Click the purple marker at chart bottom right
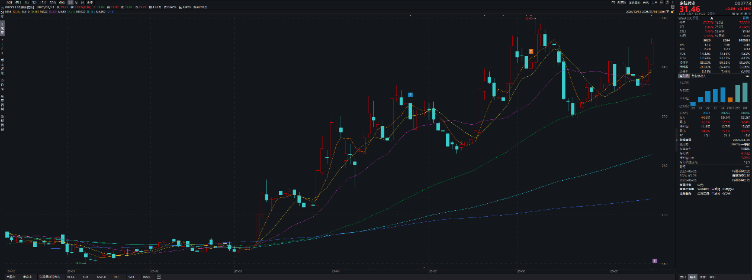Viewport: 752px width, 280px height. 654,260
